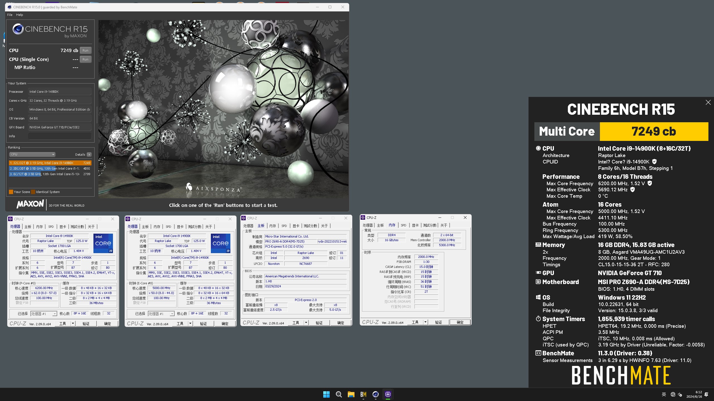The width and height of the screenshot is (714, 401).
Task: Click the yellow 7249 cb score banner
Action: tap(654, 131)
